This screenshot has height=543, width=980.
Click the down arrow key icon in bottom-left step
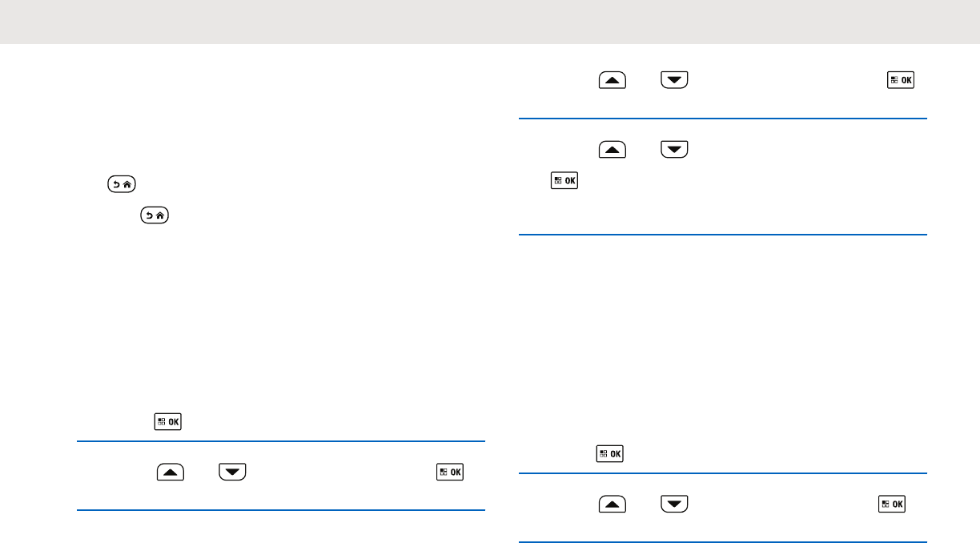[231, 473]
